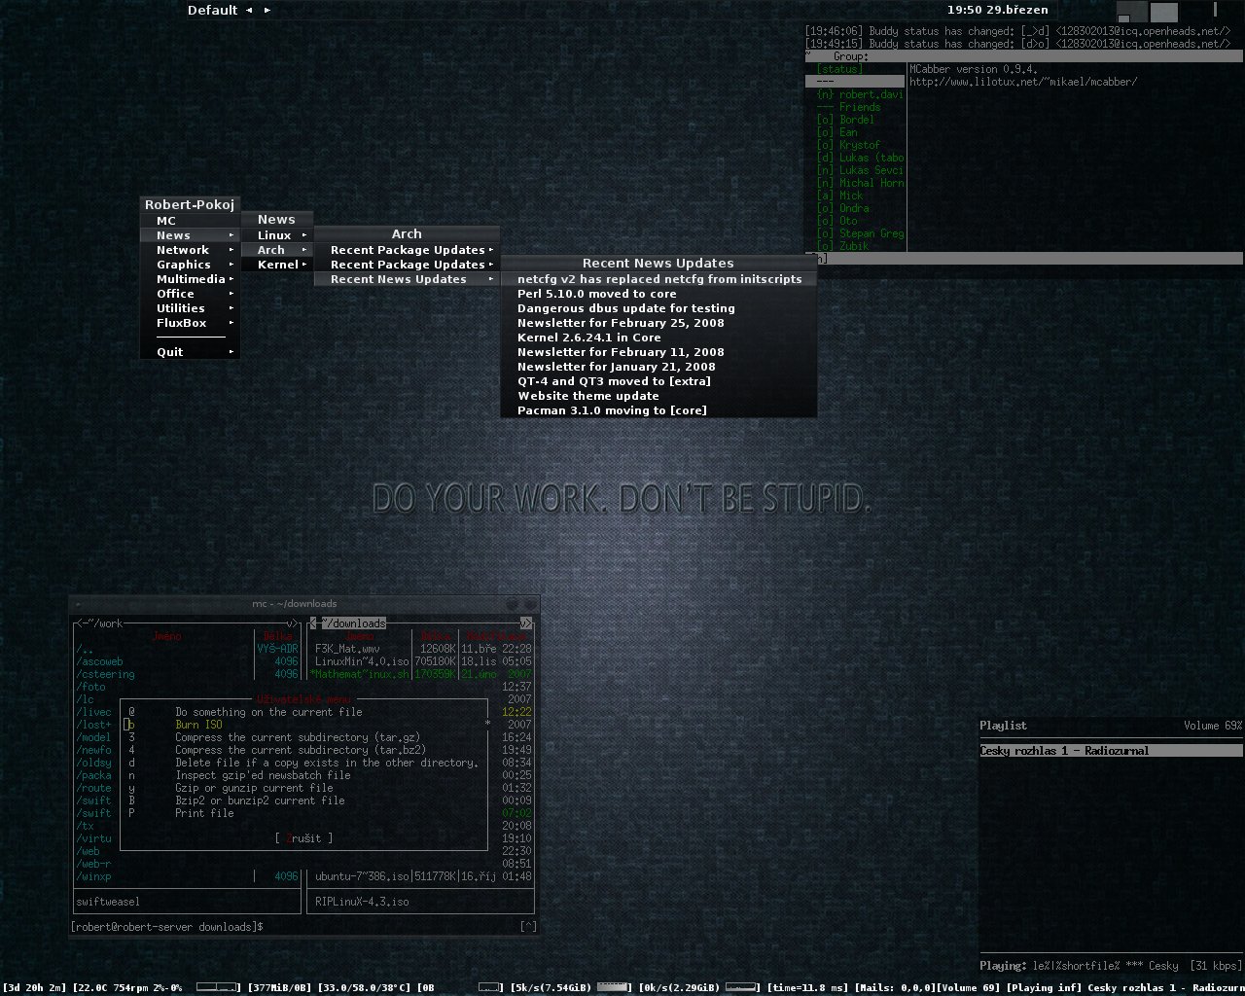The height and width of the screenshot is (996, 1245).
Task: Open the Kernel news submenu
Action: [x=278, y=265]
